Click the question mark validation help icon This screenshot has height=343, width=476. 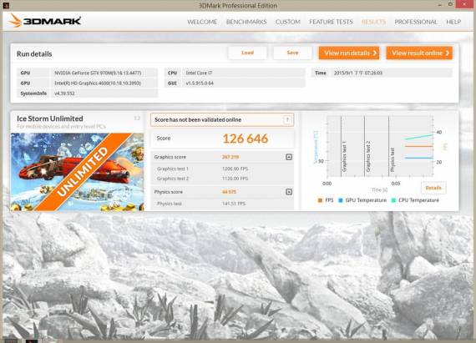coord(287,120)
